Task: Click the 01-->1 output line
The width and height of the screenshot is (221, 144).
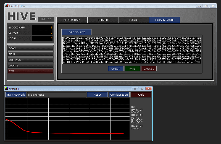Action: click(135, 118)
